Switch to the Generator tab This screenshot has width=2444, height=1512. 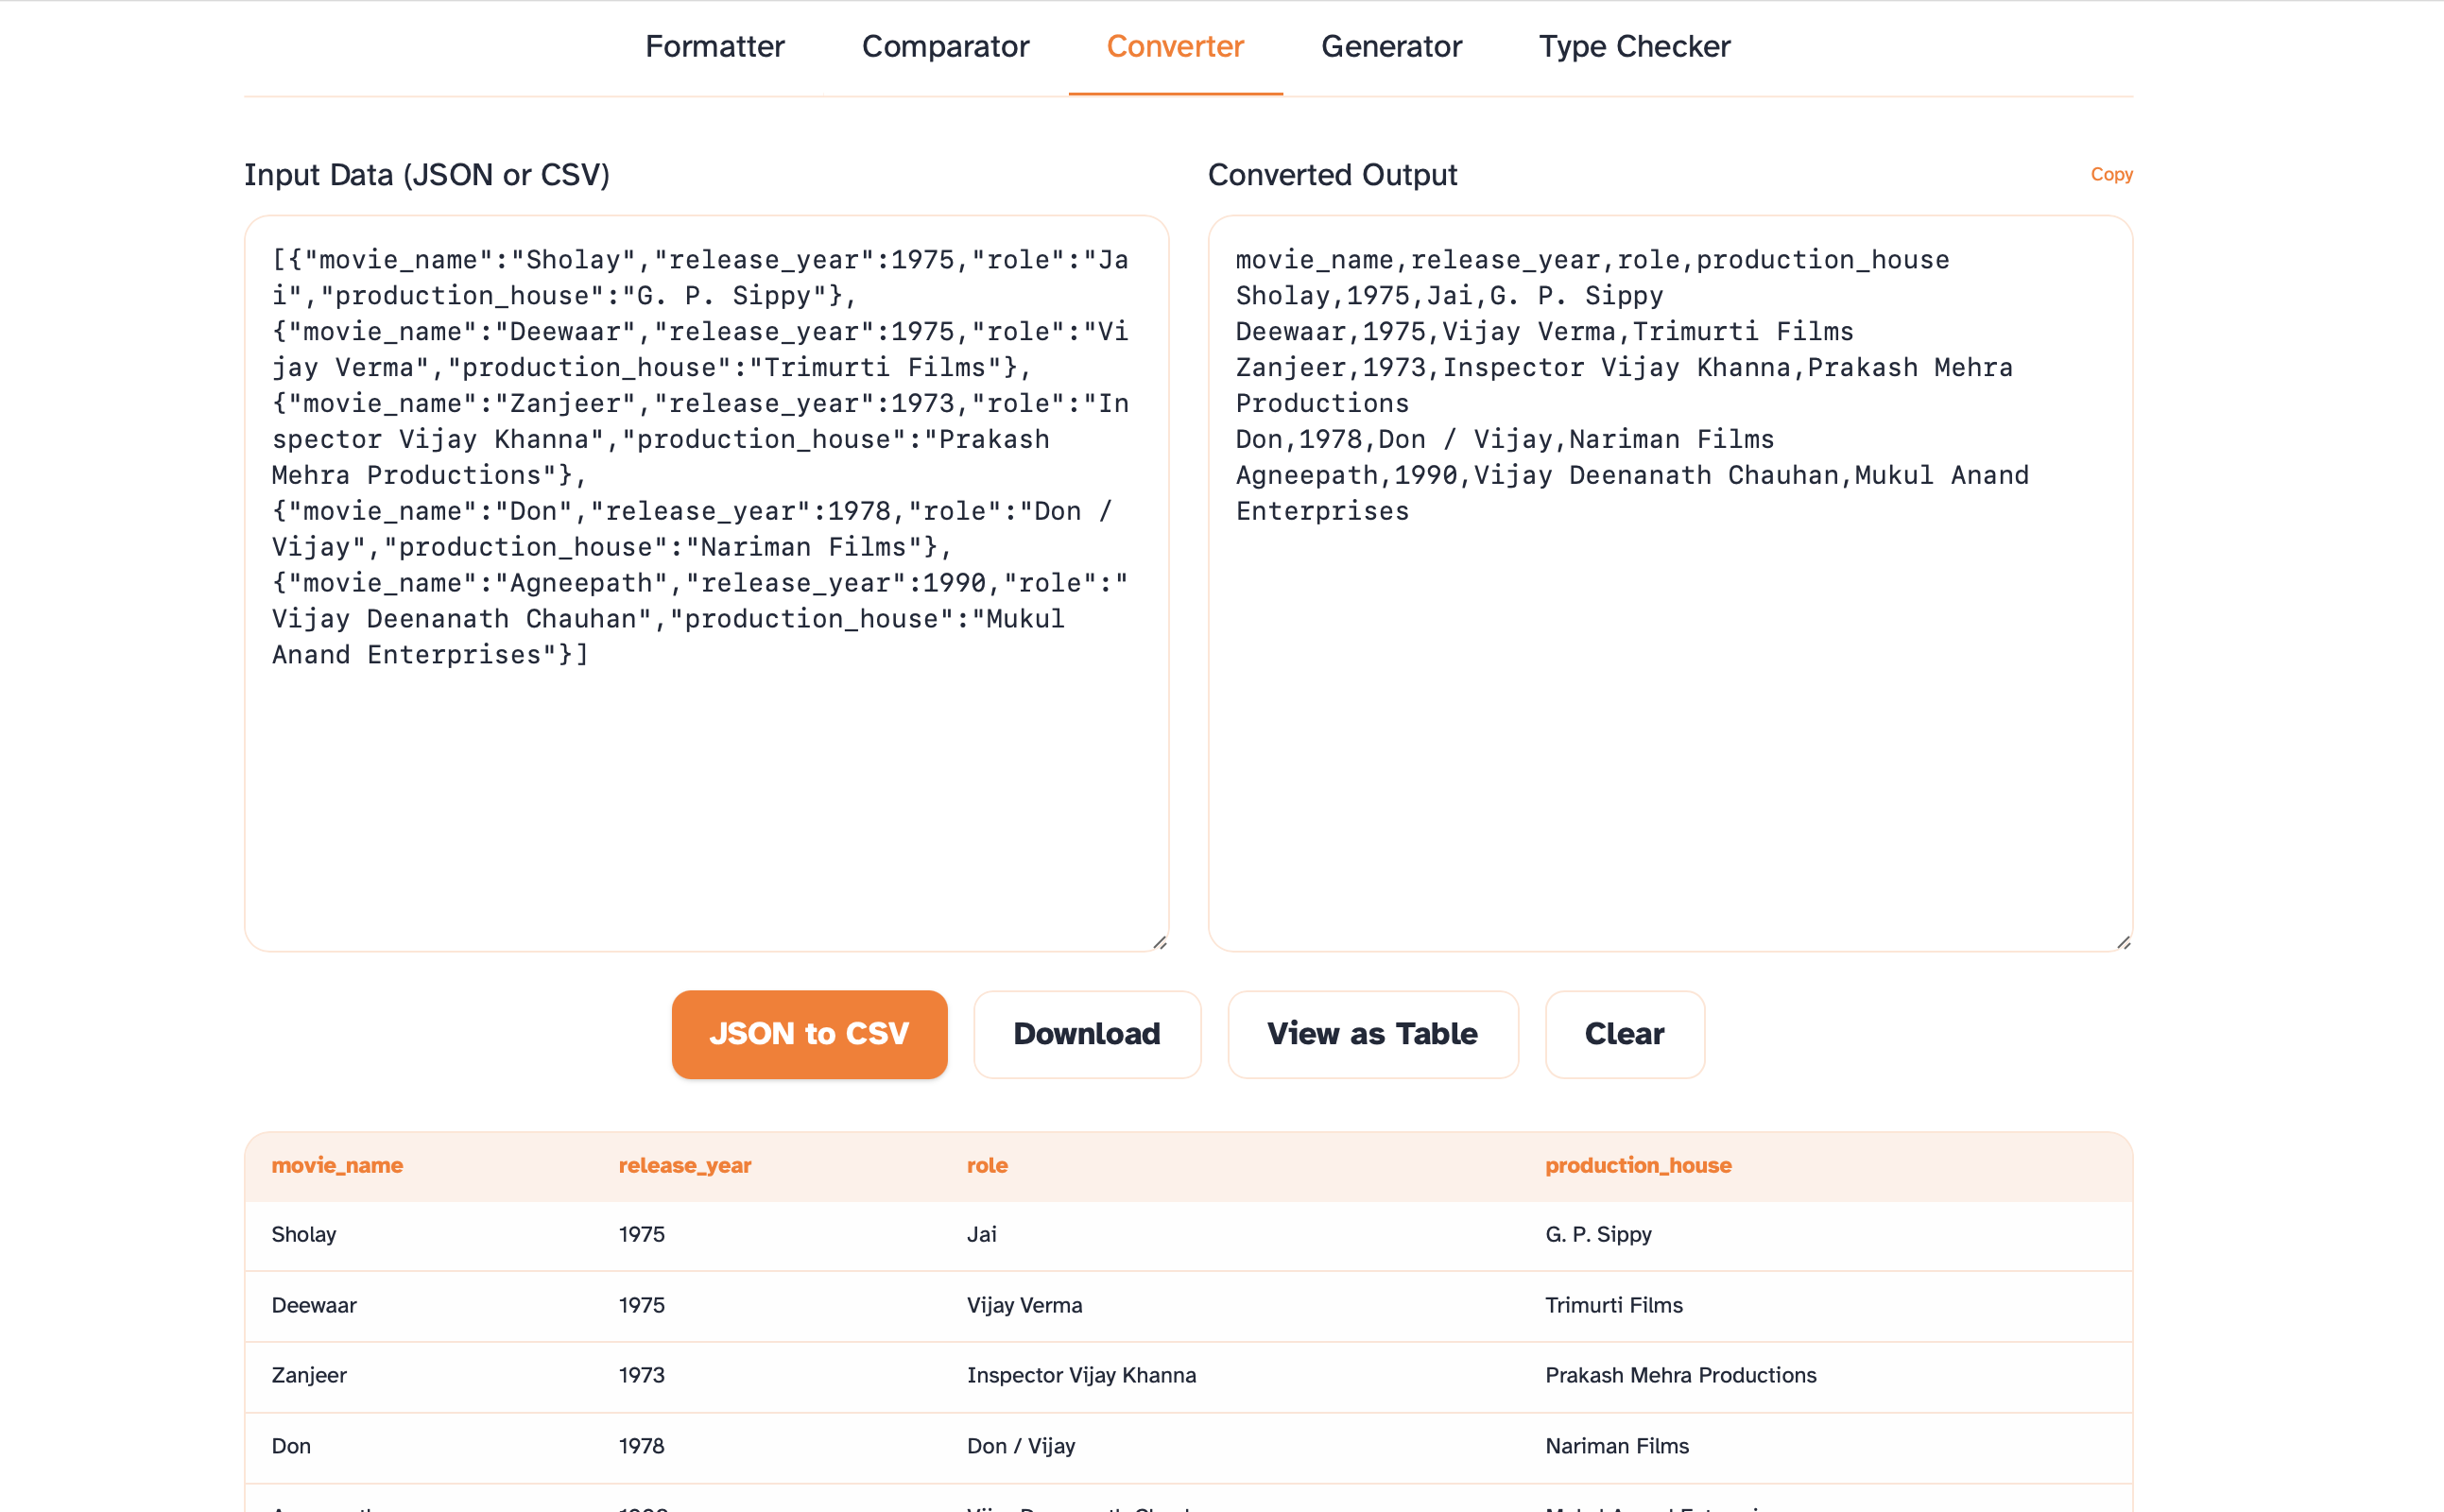[x=1391, y=46]
